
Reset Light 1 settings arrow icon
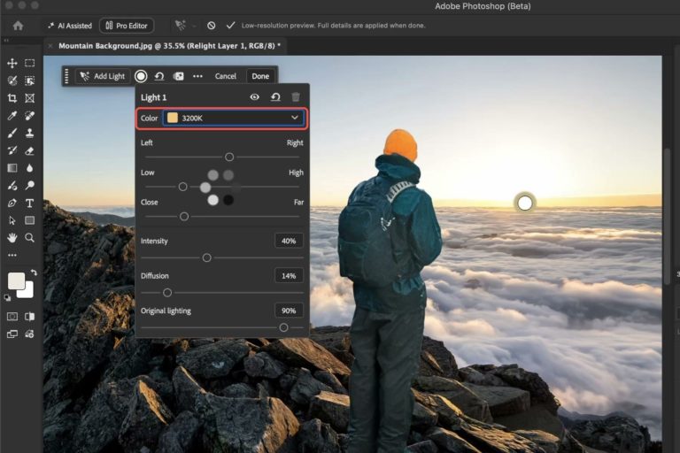(x=275, y=97)
